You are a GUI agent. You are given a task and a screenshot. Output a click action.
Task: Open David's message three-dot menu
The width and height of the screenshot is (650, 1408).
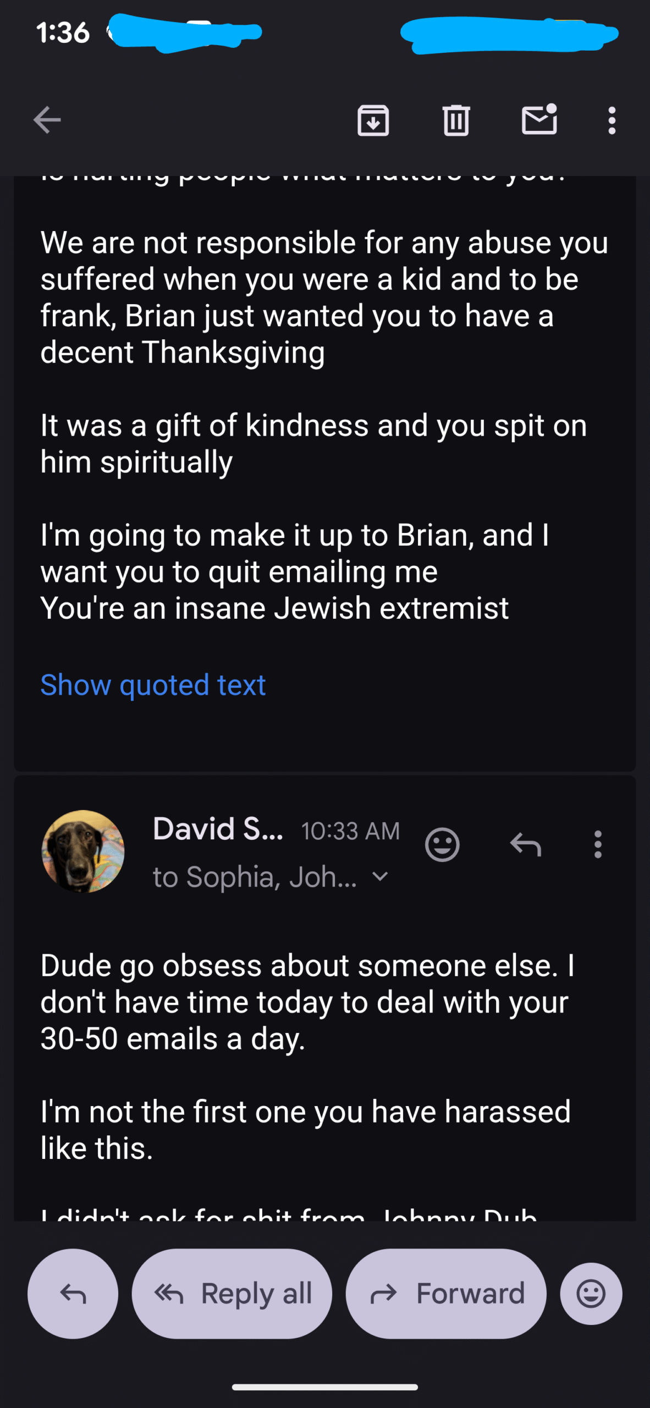point(598,844)
